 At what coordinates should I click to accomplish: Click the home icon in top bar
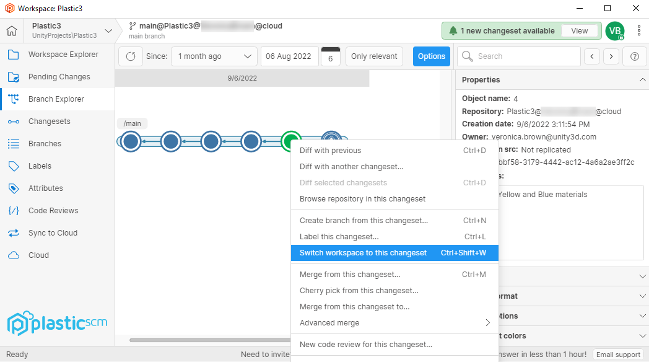(12, 31)
